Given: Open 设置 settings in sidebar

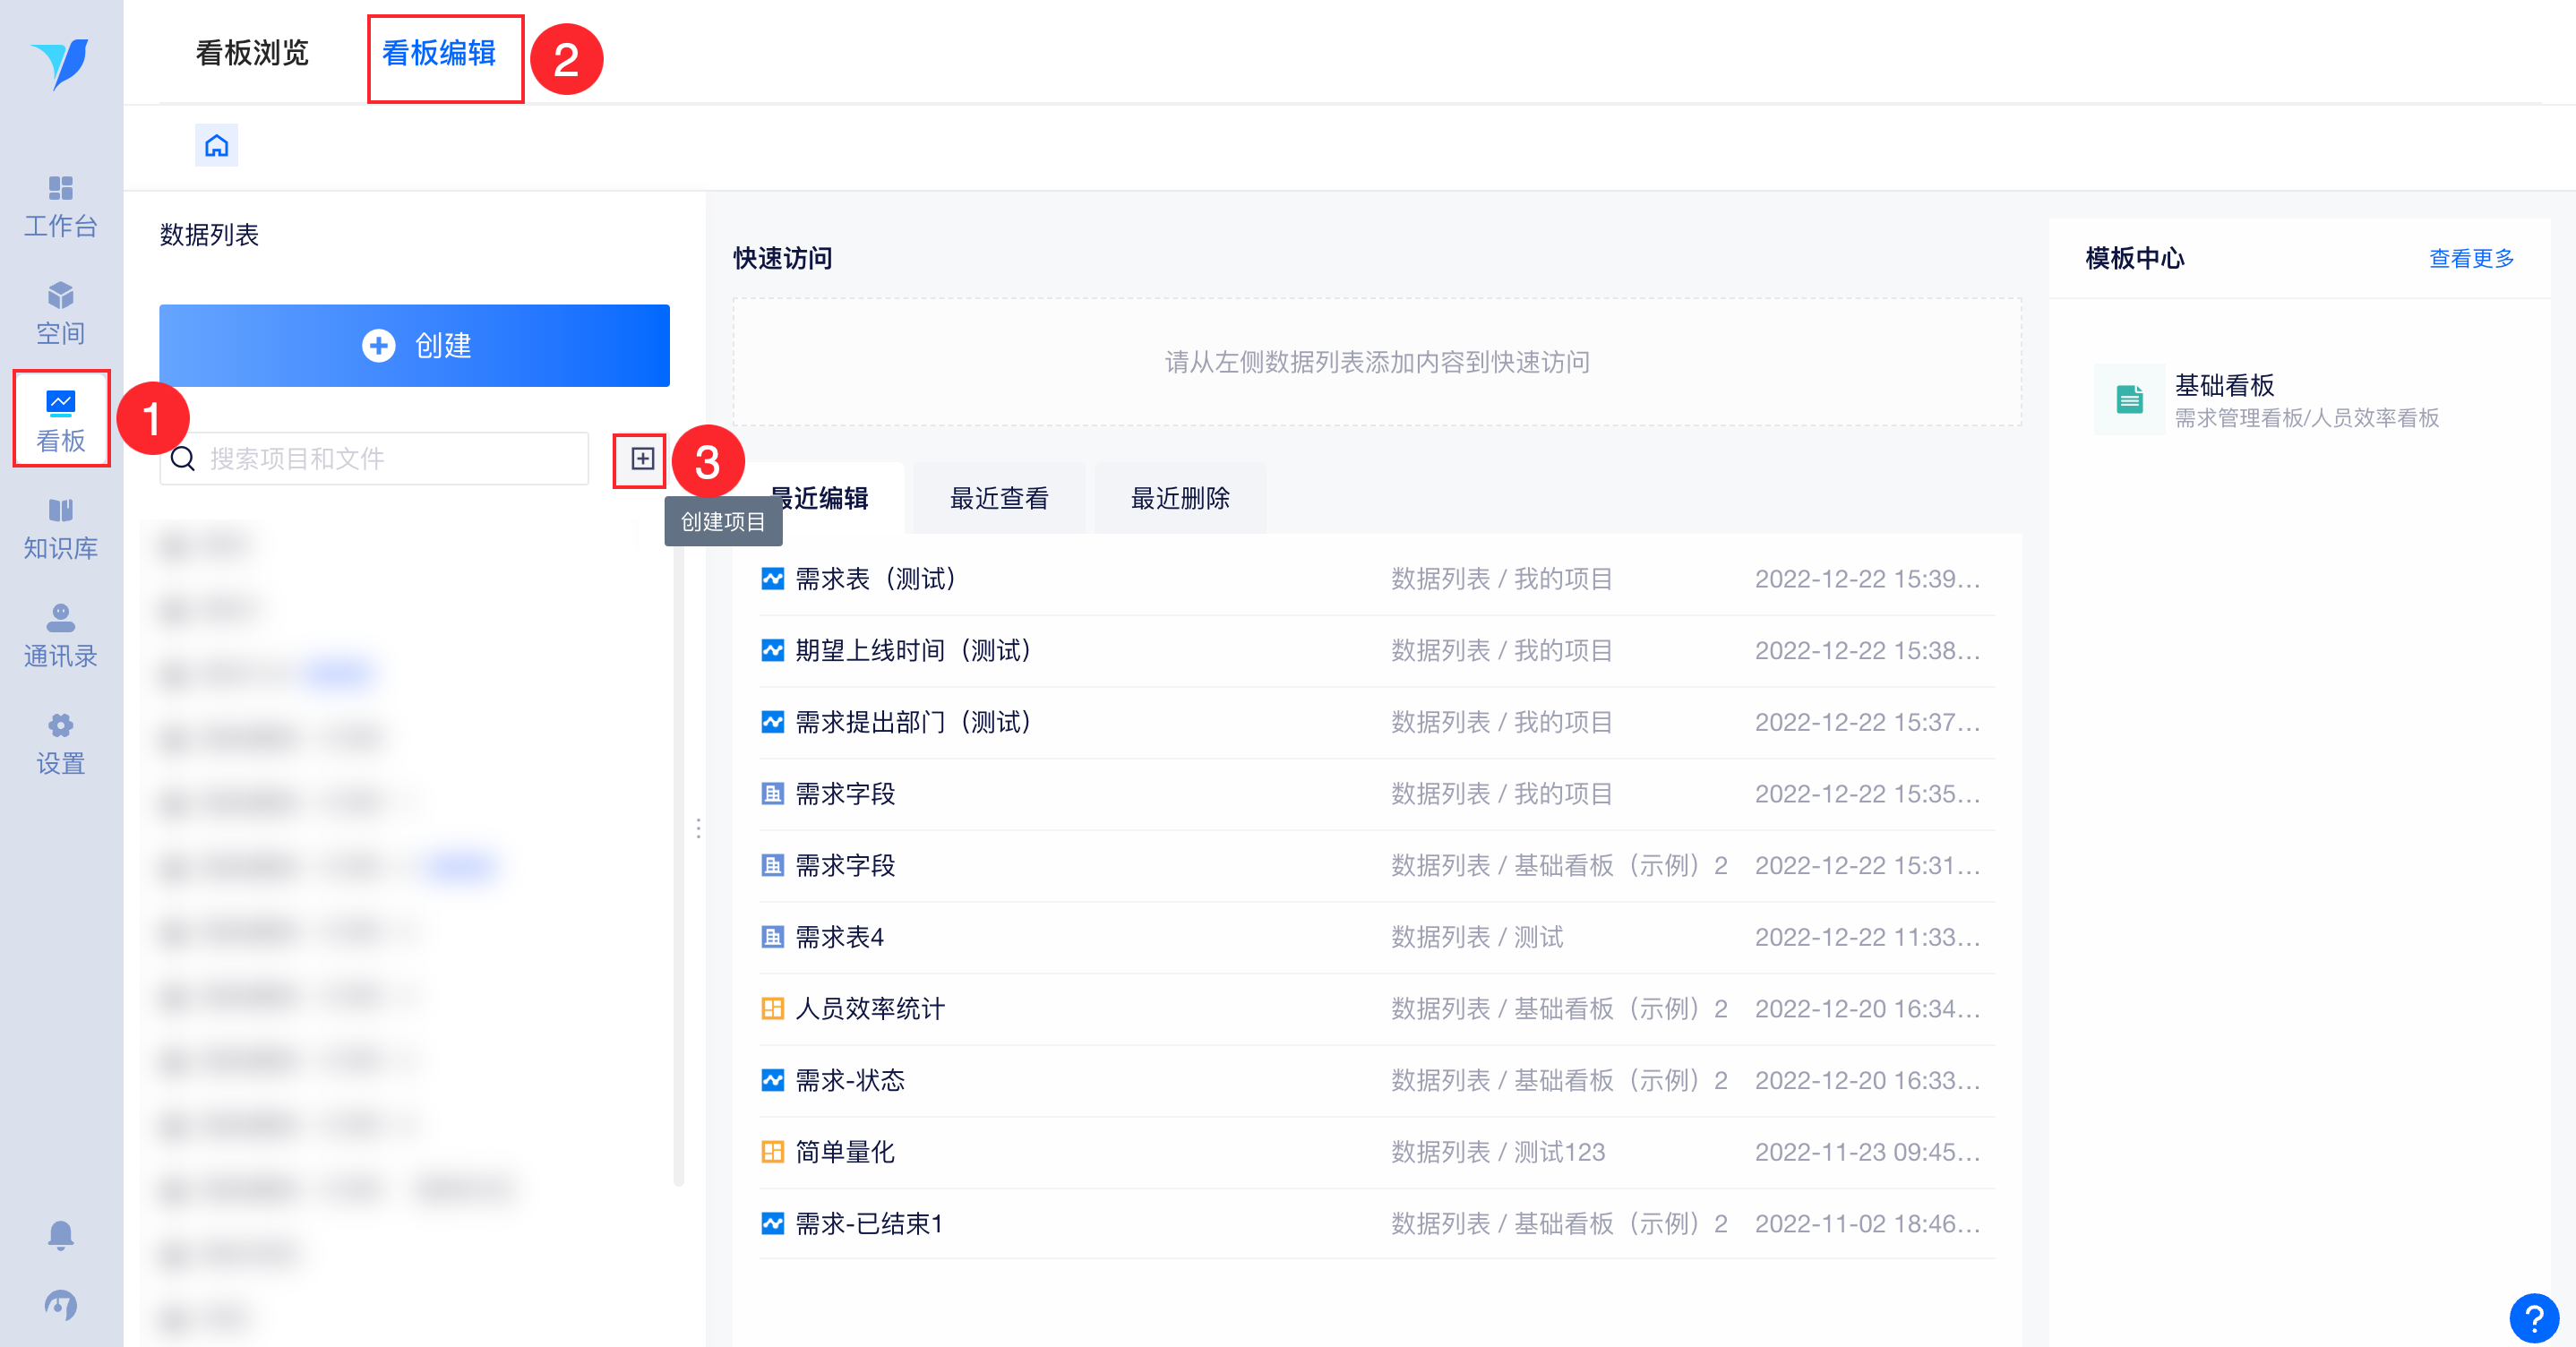Looking at the screenshot, I should coord(60,744).
